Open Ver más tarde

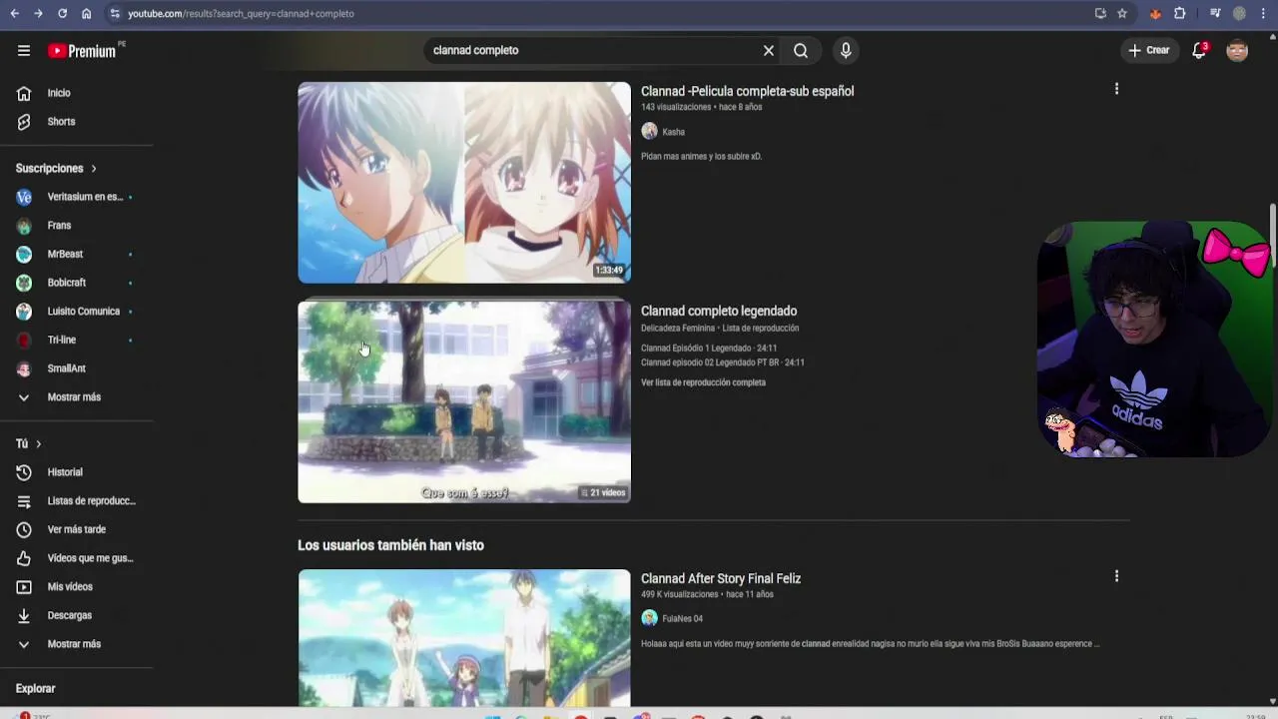pos(78,529)
